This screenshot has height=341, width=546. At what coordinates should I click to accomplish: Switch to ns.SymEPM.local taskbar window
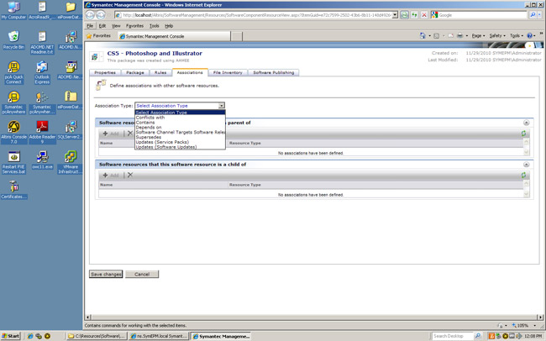tap(159, 336)
